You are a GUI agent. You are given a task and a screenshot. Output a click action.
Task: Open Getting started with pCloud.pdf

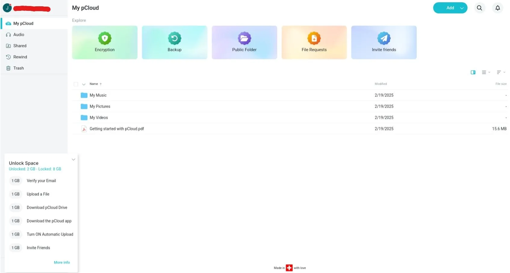(x=117, y=129)
